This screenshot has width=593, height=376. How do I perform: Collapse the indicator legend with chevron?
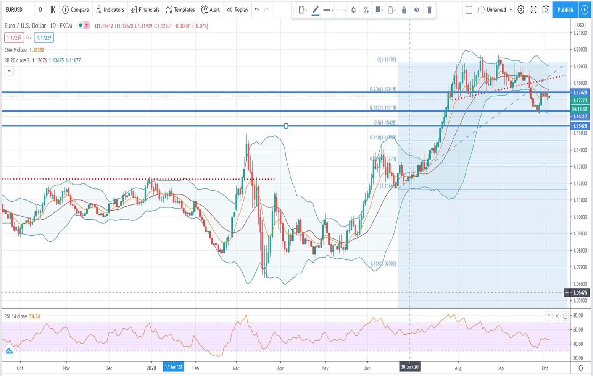[x=9, y=71]
